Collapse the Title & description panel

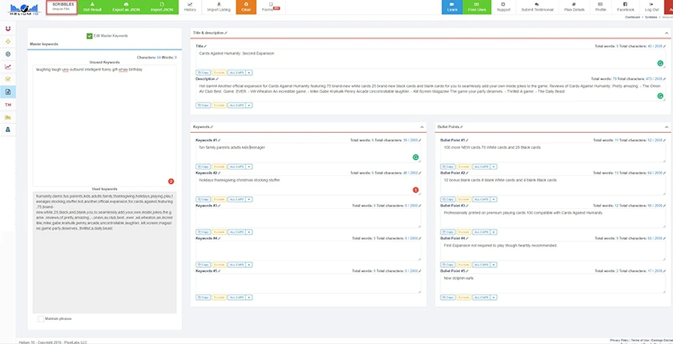pyautogui.click(x=667, y=33)
